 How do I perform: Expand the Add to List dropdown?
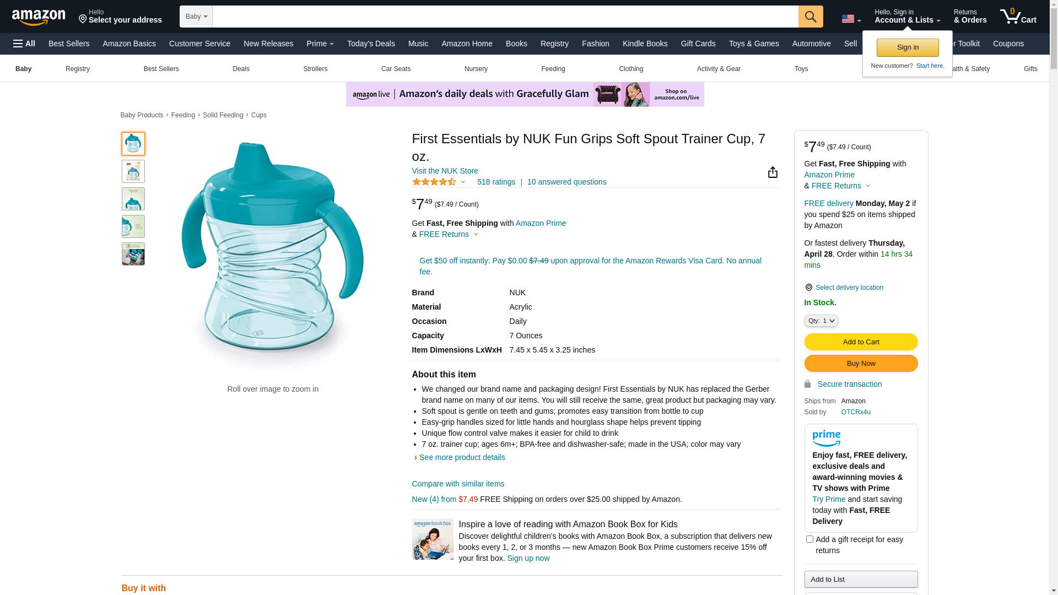click(861, 579)
